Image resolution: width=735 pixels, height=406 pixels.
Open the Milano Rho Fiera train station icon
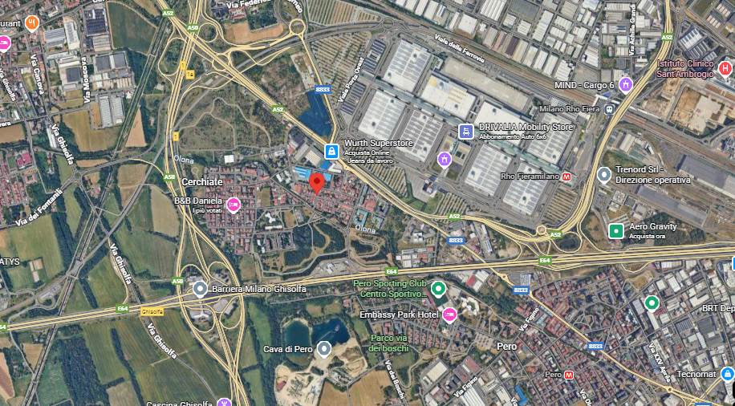tap(609, 109)
